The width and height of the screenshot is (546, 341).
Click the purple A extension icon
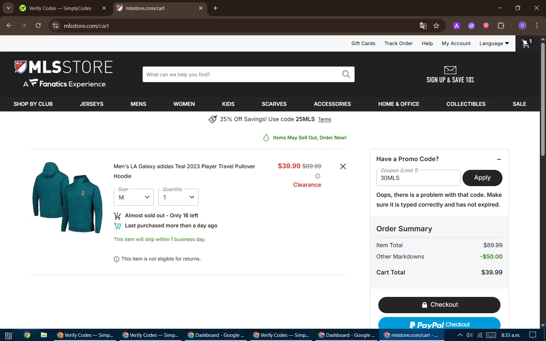pyautogui.click(x=456, y=25)
